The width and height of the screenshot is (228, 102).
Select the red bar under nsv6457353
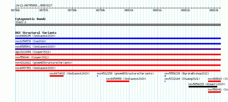(x=118, y=71)
